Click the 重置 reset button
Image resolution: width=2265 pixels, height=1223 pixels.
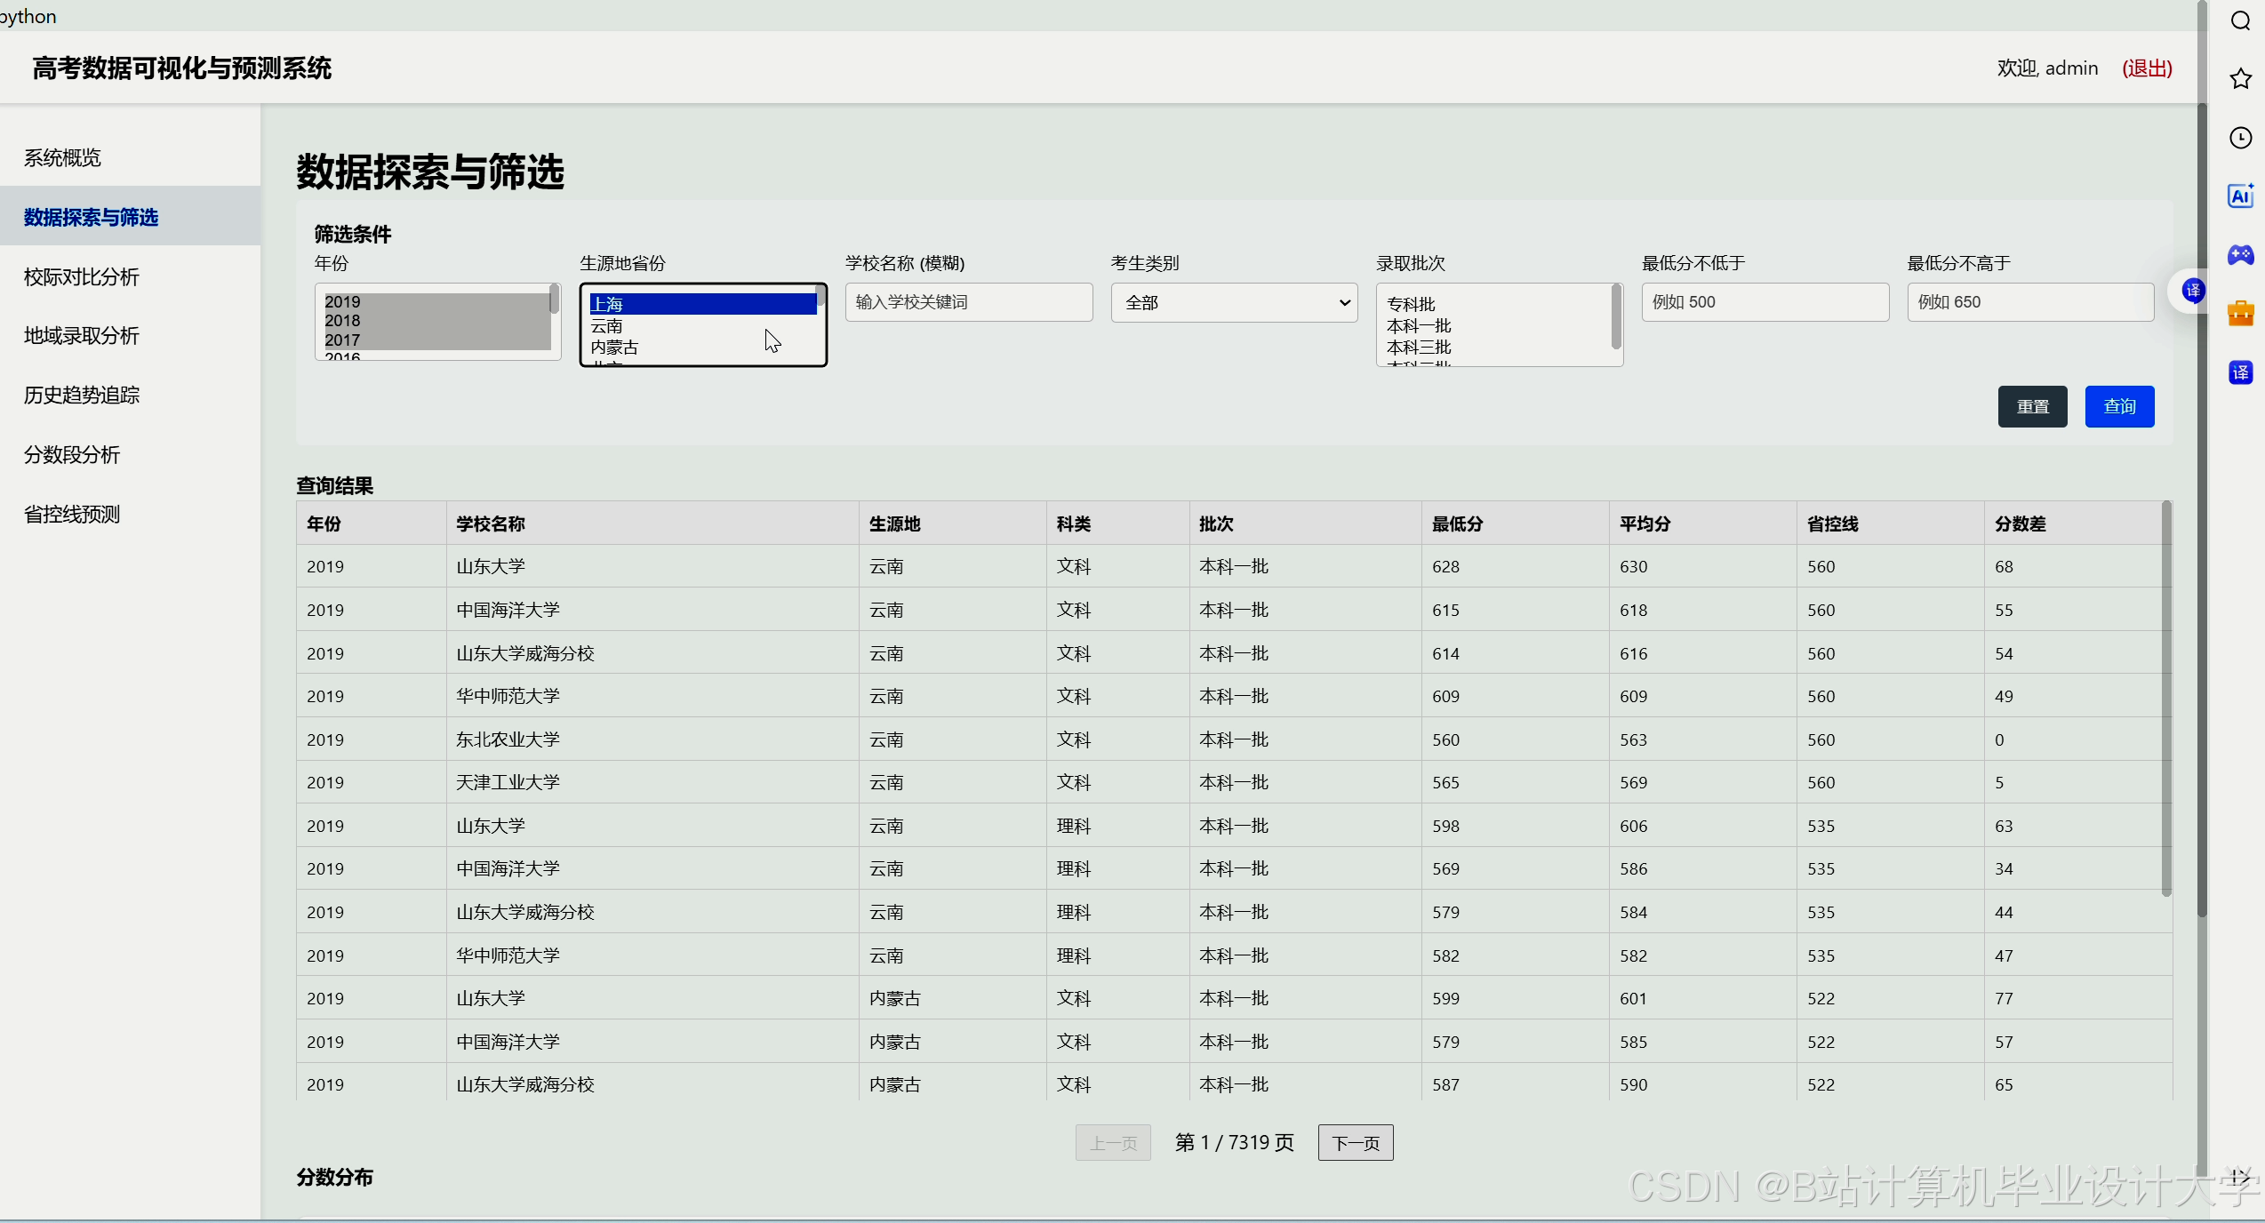click(2032, 407)
